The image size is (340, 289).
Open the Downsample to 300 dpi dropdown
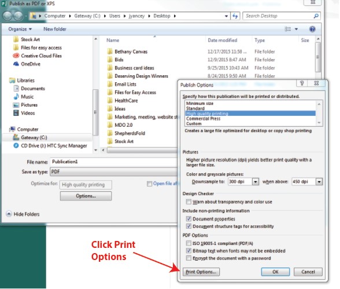(256, 182)
